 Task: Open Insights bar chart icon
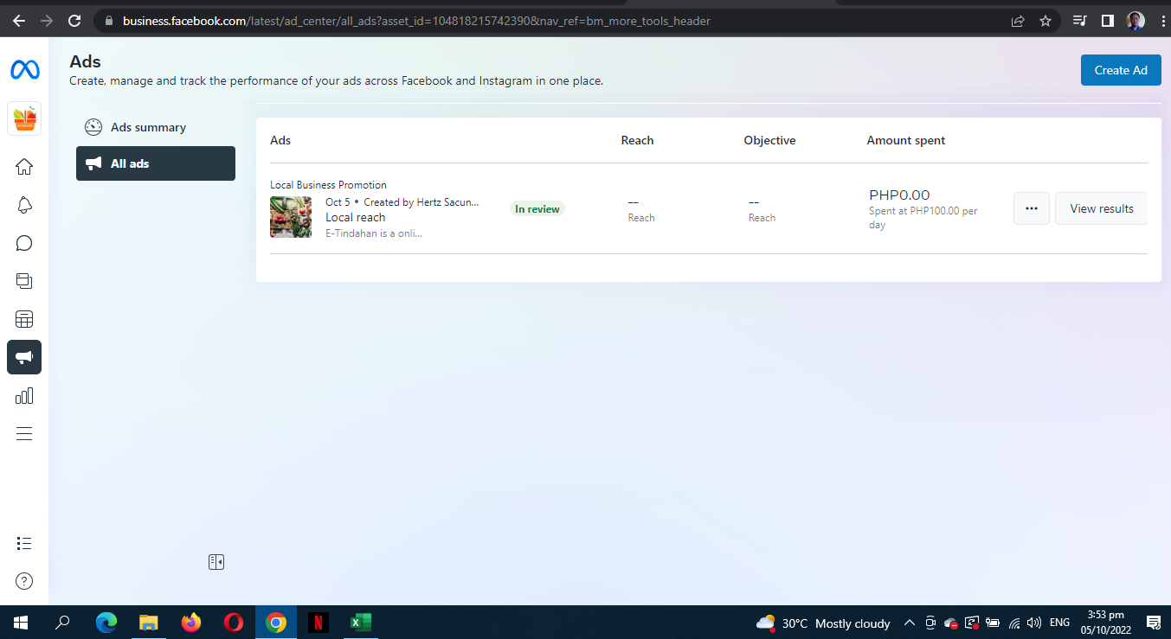pyautogui.click(x=24, y=395)
